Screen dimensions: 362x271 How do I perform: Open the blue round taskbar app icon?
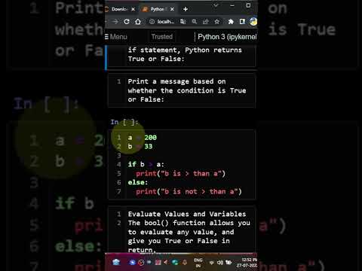pyautogui.click(x=132, y=263)
